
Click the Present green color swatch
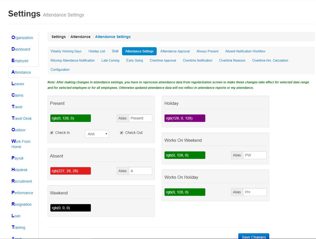pos(71,118)
